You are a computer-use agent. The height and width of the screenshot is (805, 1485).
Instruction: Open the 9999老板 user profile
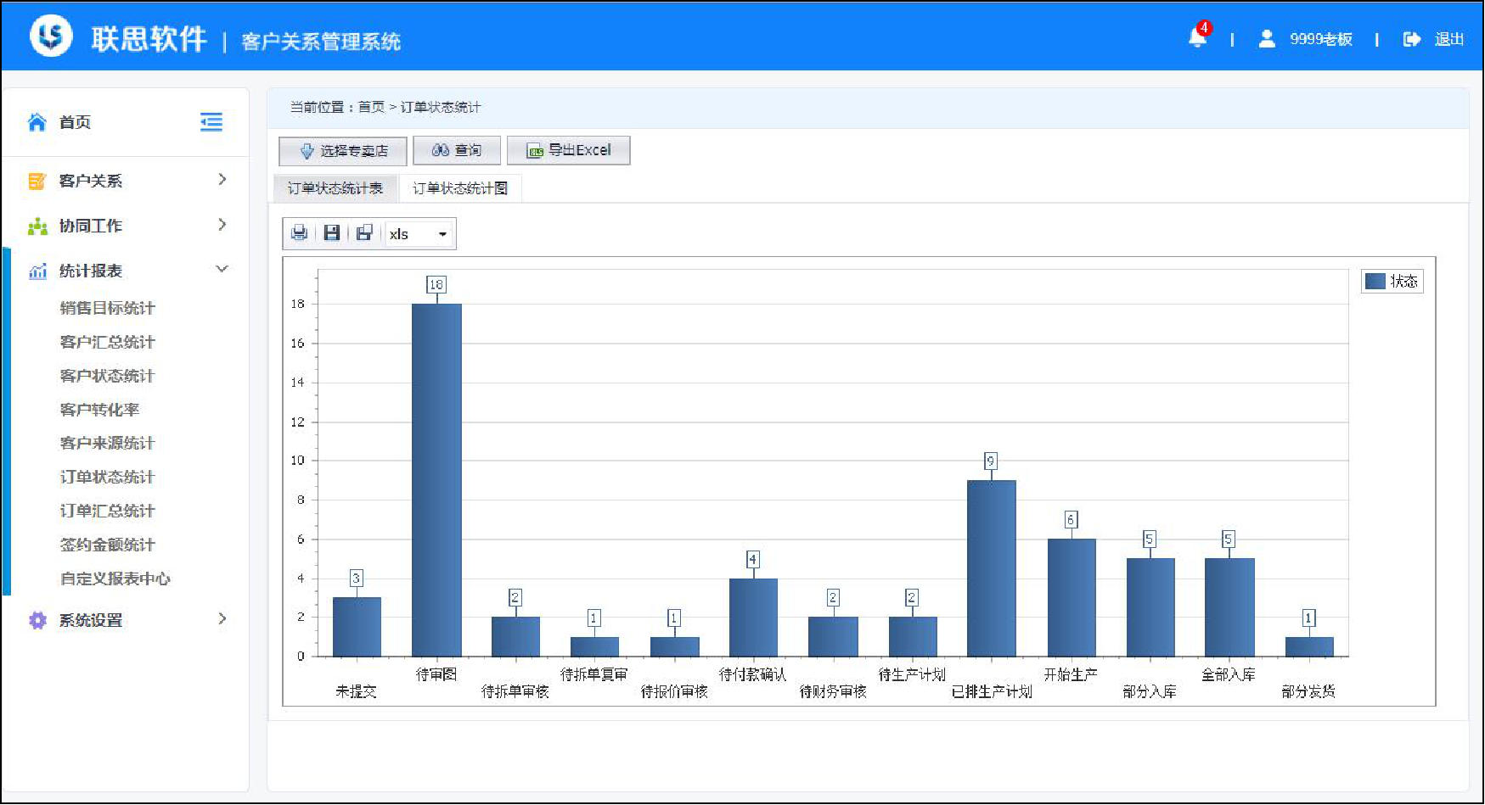coord(1305,39)
